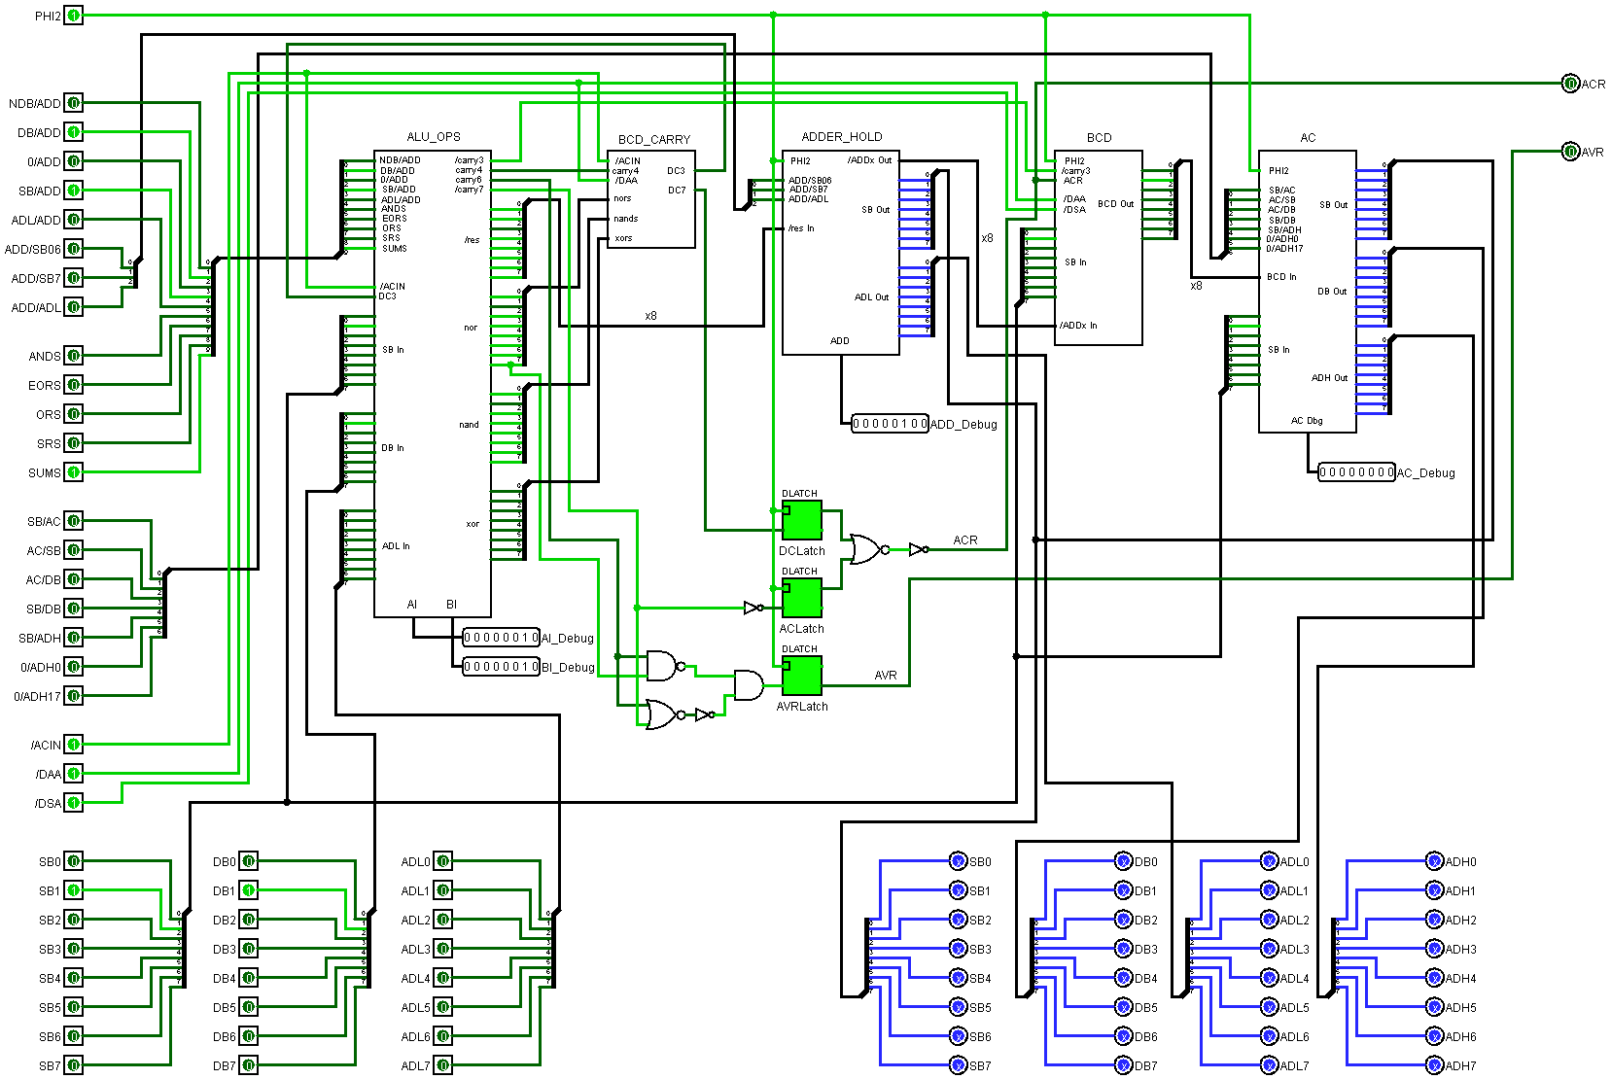Click the AND gate driving AVRLatch
The width and height of the screenshot is (1611, 1079).
[748, 685]
